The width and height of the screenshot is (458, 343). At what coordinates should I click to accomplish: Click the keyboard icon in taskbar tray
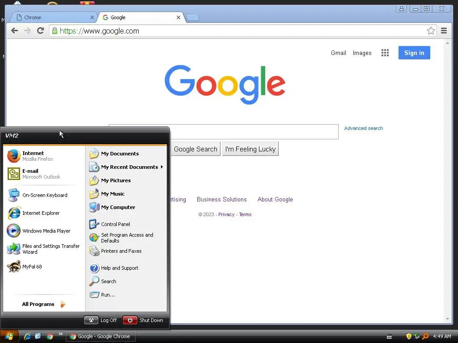point(390,337)
